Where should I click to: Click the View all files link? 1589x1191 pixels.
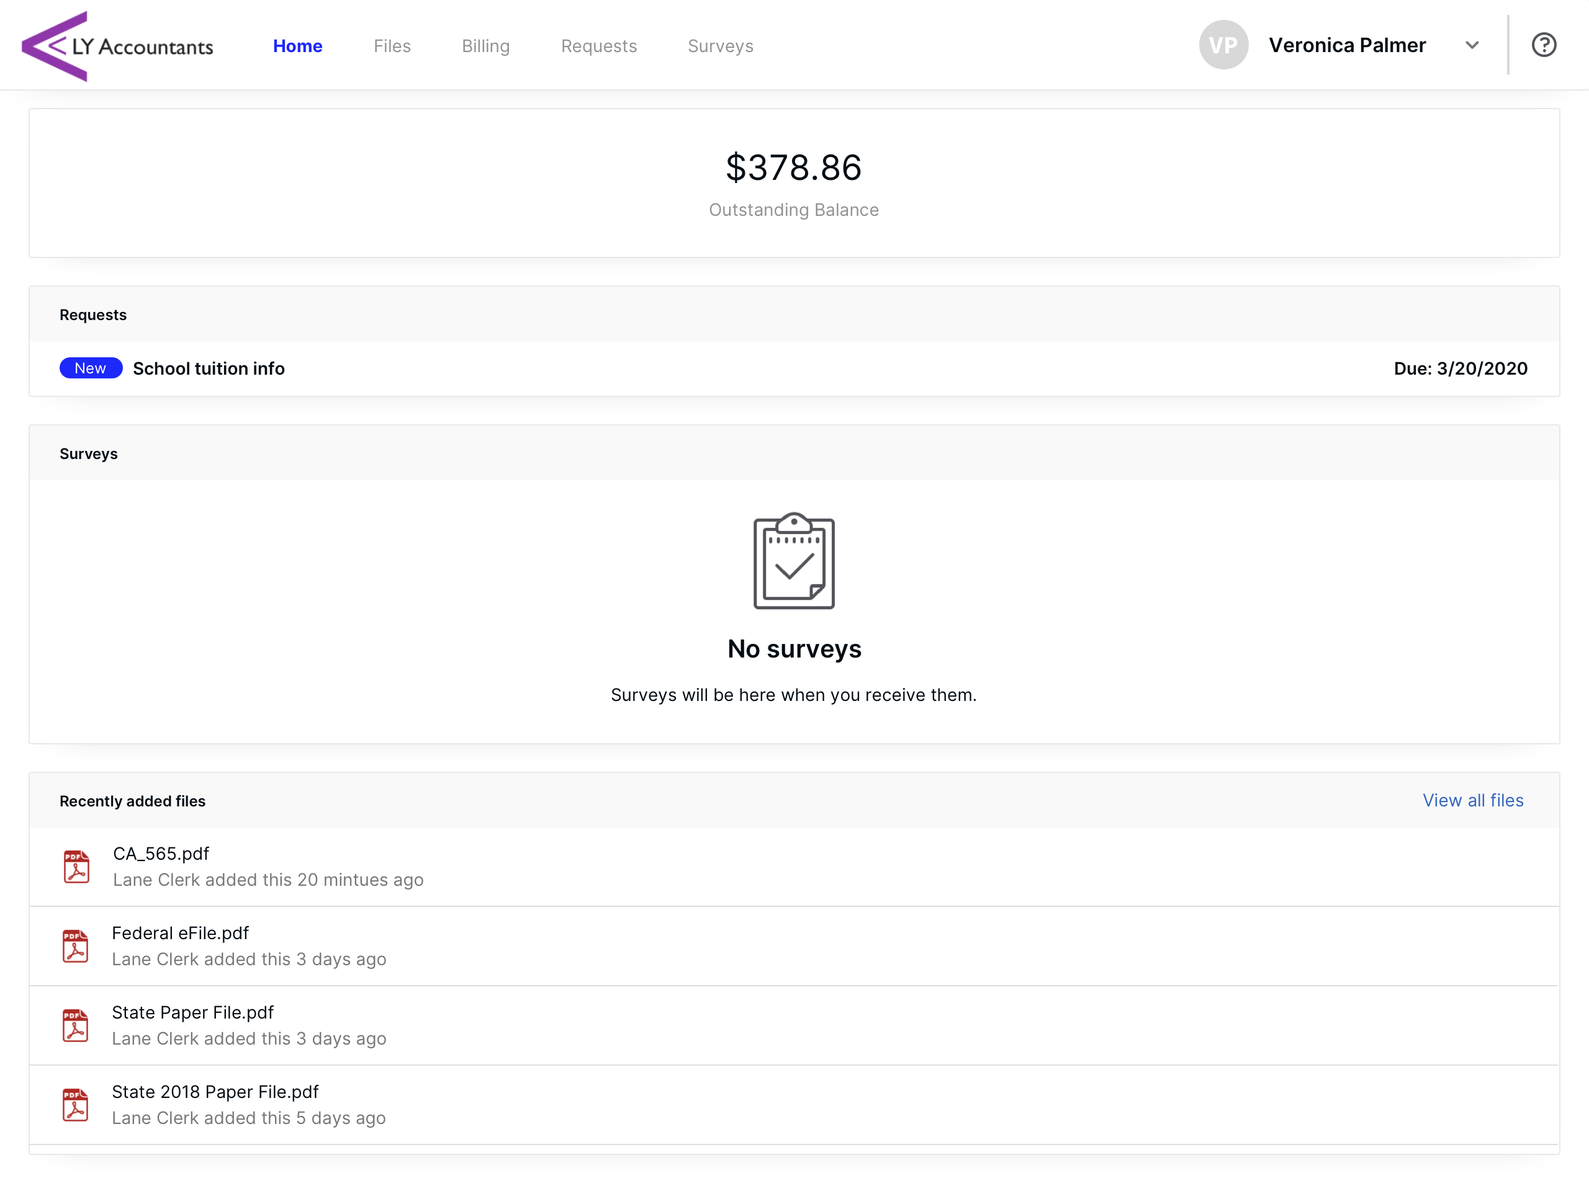(x=1473, y=800)
